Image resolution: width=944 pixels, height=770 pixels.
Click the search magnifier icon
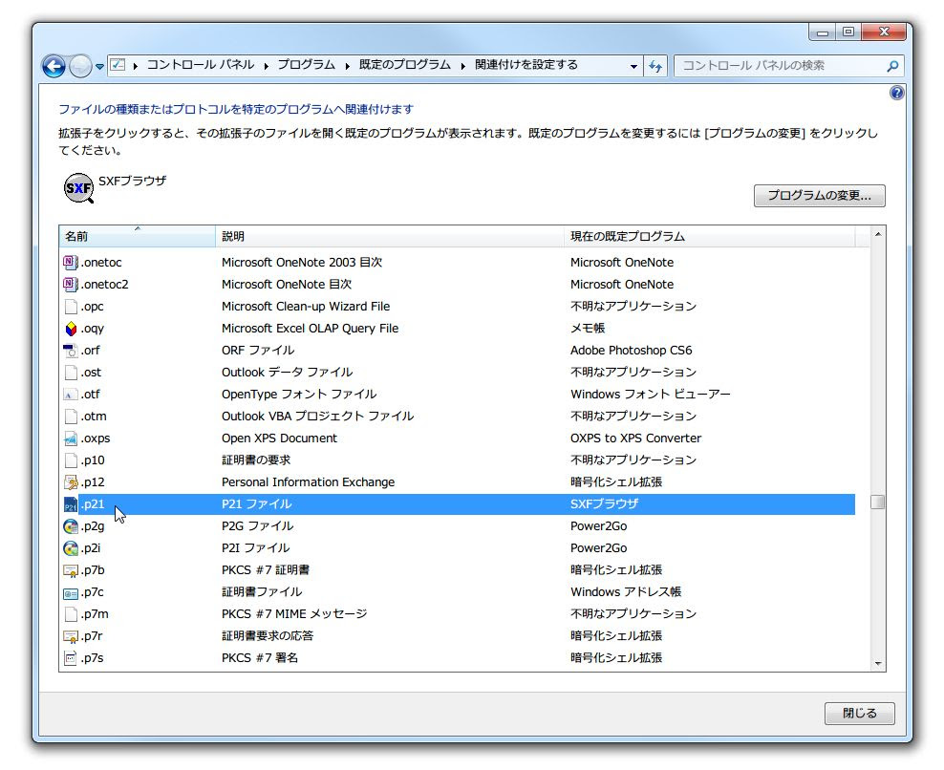[892, 66]
